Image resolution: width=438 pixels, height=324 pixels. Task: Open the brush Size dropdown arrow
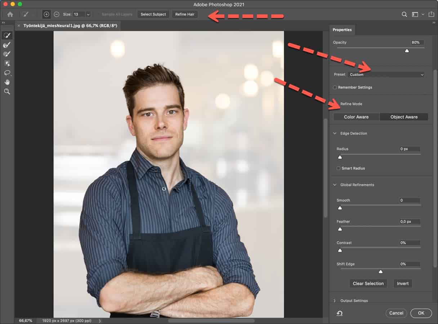tap(88, 14)
